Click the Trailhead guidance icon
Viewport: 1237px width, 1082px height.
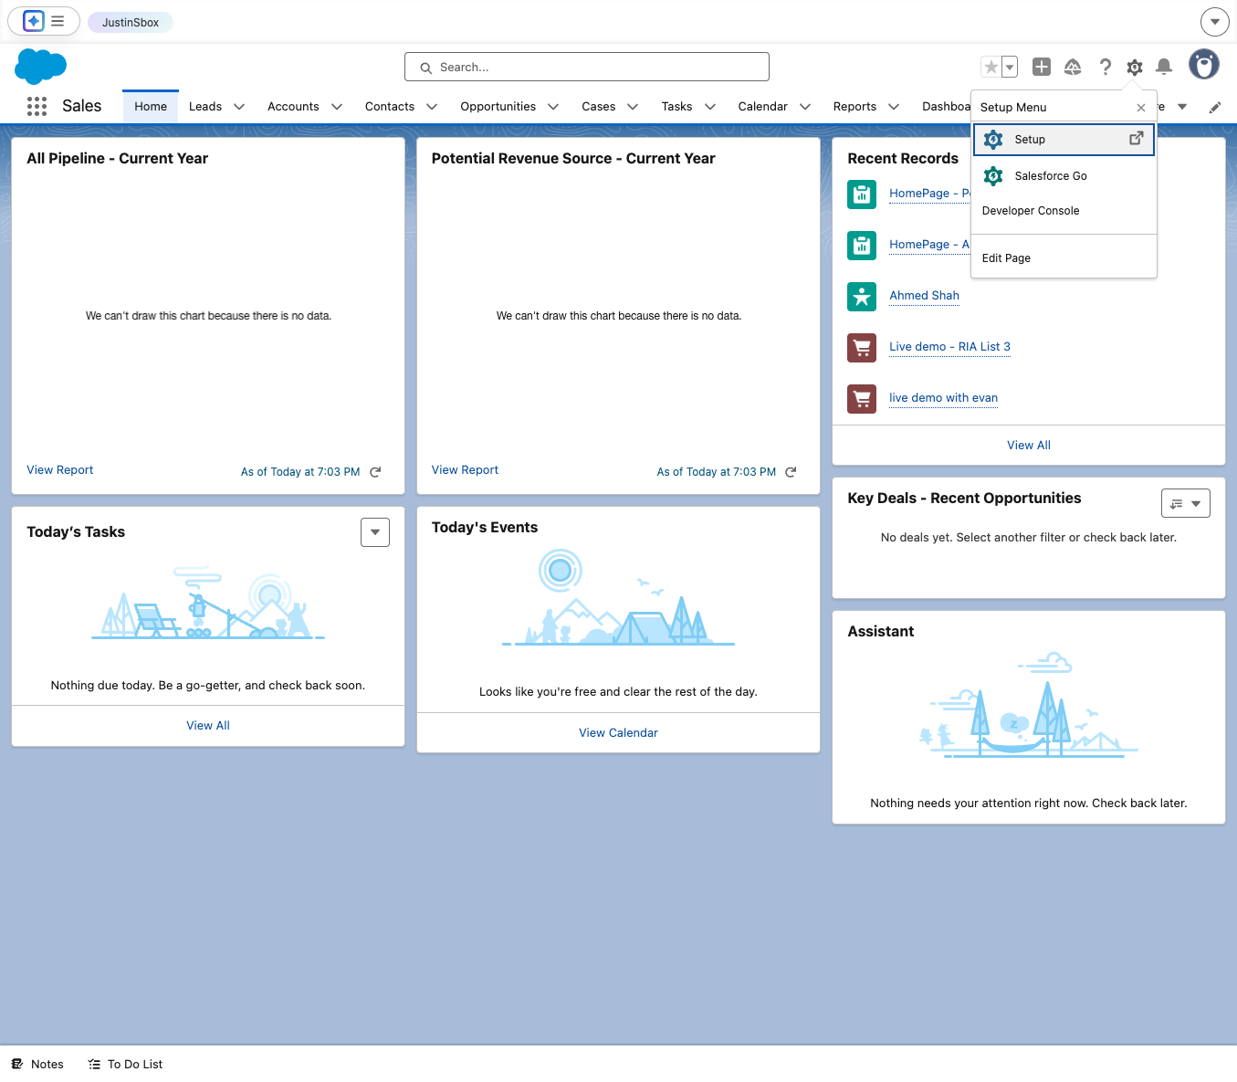click(x=1073, y=67)
